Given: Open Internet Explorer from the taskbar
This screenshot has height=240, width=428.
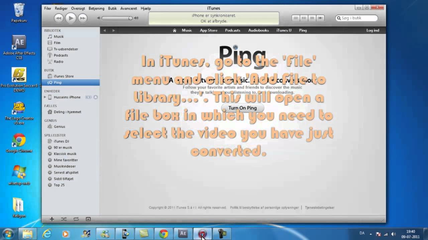Looking at the screenshot, I should click(x=47, y=234).
